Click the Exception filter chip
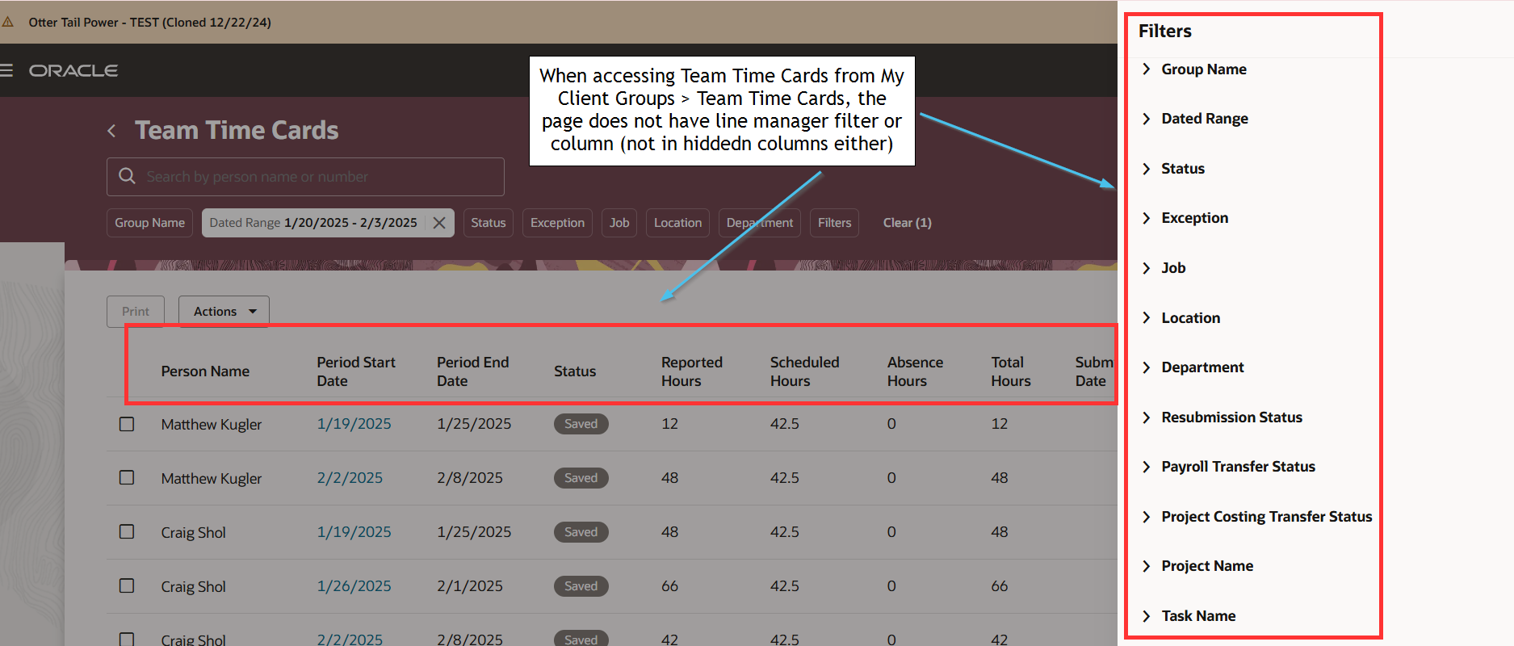 pyautogui.click(x=557, y=223)
